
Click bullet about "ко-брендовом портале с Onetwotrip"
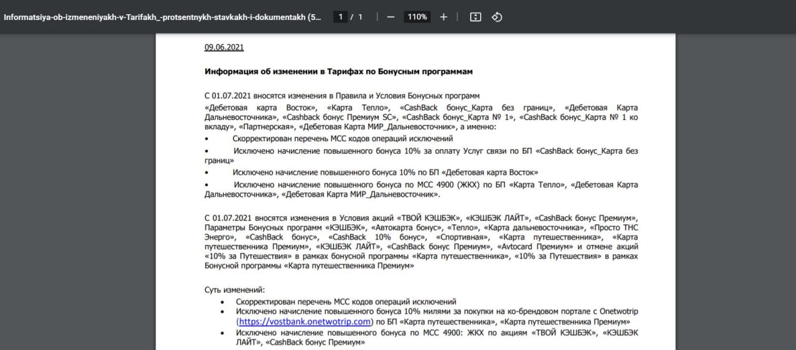click(437, 316)
